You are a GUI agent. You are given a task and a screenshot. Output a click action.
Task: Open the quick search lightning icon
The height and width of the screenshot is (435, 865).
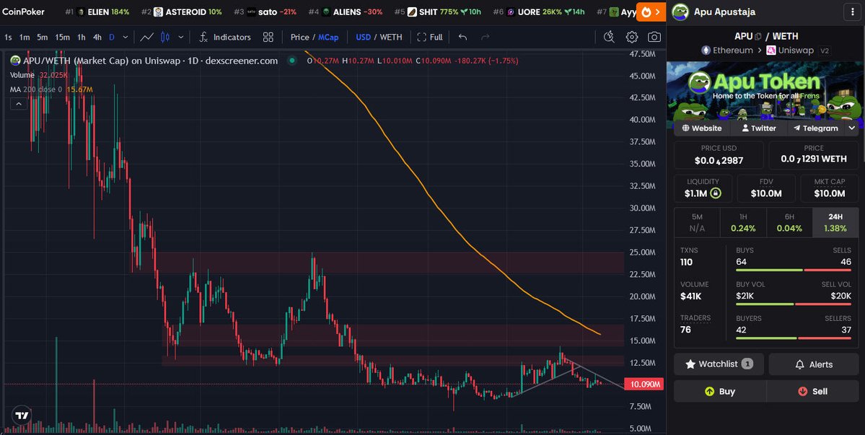click(x=609, y=37)
